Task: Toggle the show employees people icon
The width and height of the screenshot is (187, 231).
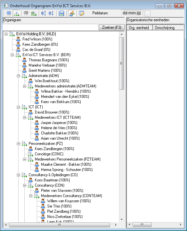Action: (72, 13)
